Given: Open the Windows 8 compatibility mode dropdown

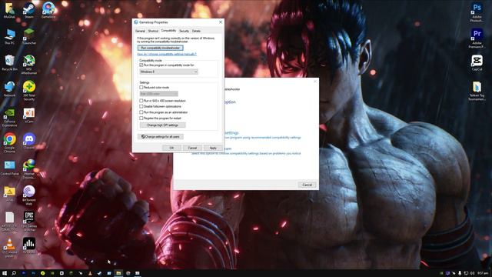Looking at the screenshot, I should point(168,72).
